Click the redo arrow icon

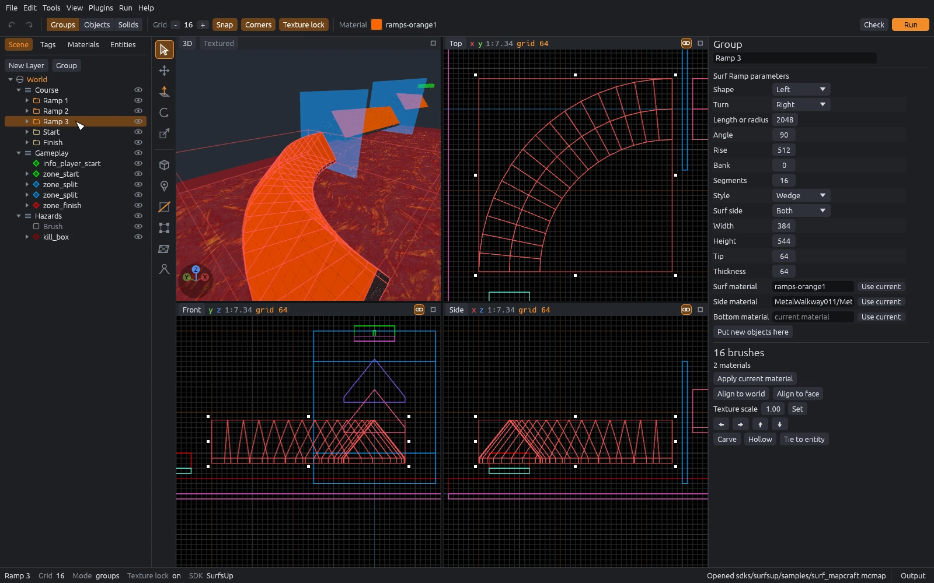tap(29, 24)
